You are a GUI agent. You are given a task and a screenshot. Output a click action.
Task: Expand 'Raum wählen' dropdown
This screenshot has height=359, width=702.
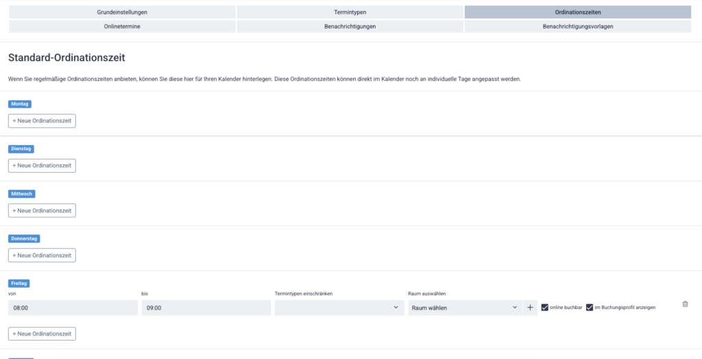tap(464, 308)
